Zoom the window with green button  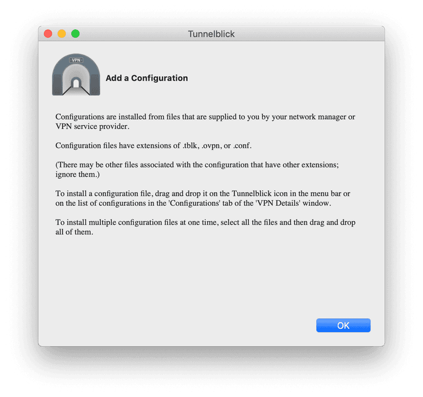click(75, 34)
